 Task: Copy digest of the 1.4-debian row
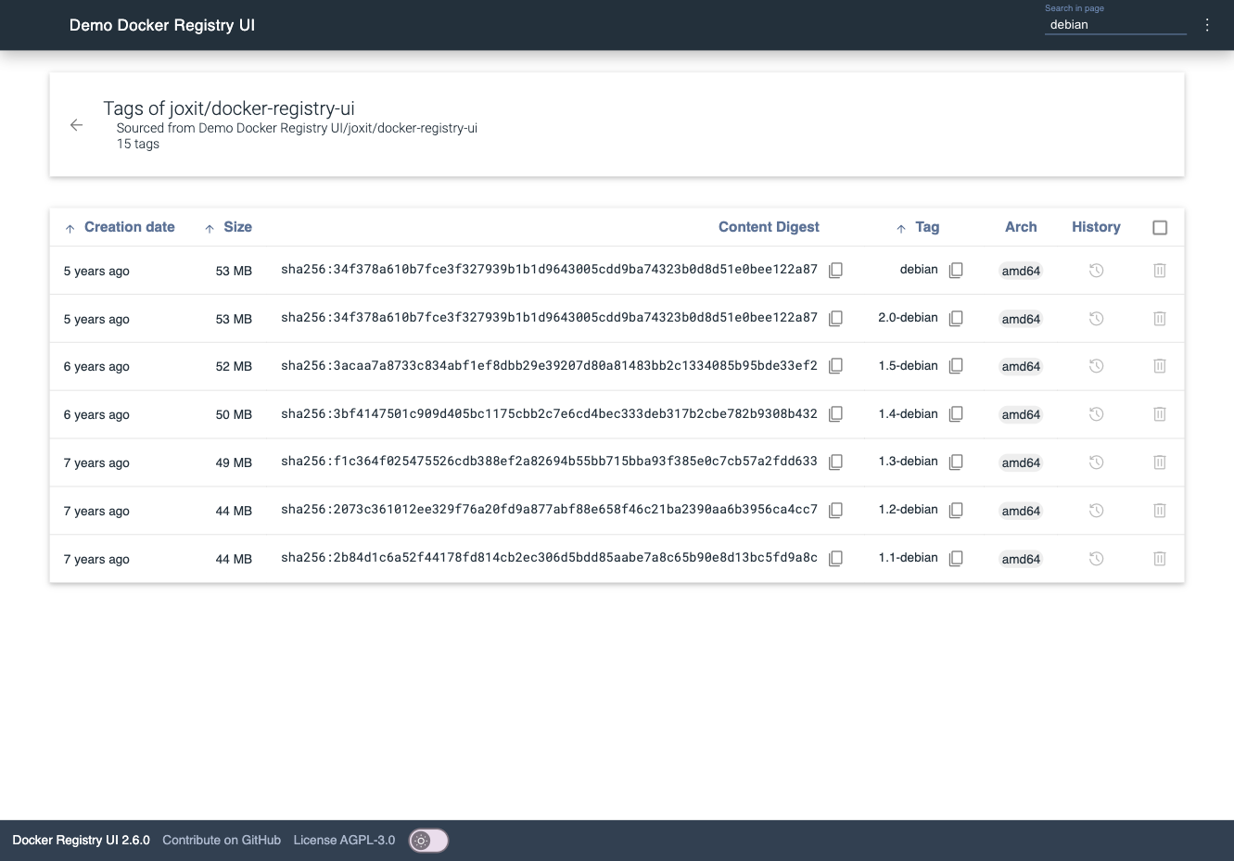coord(835,414)
